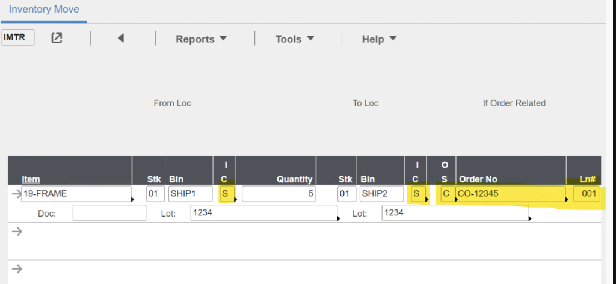
Task: Click the Item column header link
Action: [31, 179]
